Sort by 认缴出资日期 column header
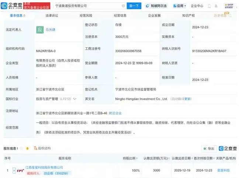 (x=182, y=158)
